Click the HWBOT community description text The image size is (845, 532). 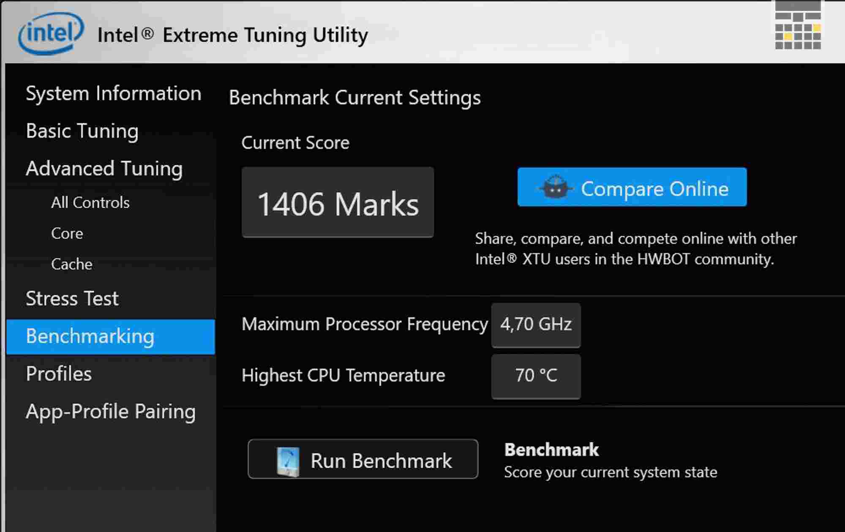636,249
